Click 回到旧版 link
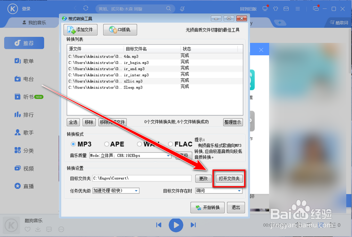 [248, 9]
